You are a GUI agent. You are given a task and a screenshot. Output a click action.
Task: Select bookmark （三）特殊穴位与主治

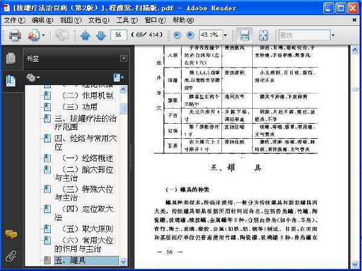point(84,193)
